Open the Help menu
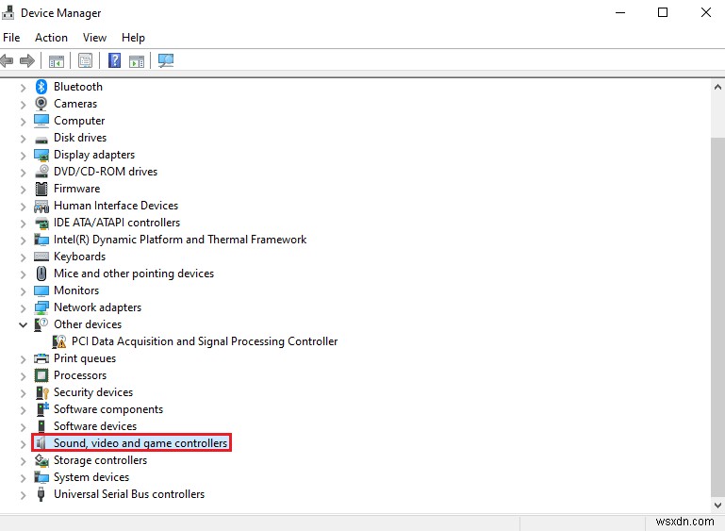The height and width of the screenshot is (531, 725). [x=133, y=38]
